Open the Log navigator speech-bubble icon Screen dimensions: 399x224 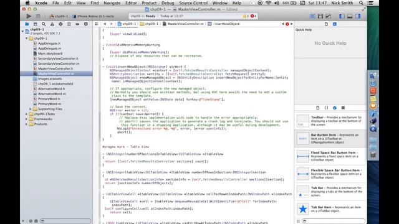[x=86, y=24]
